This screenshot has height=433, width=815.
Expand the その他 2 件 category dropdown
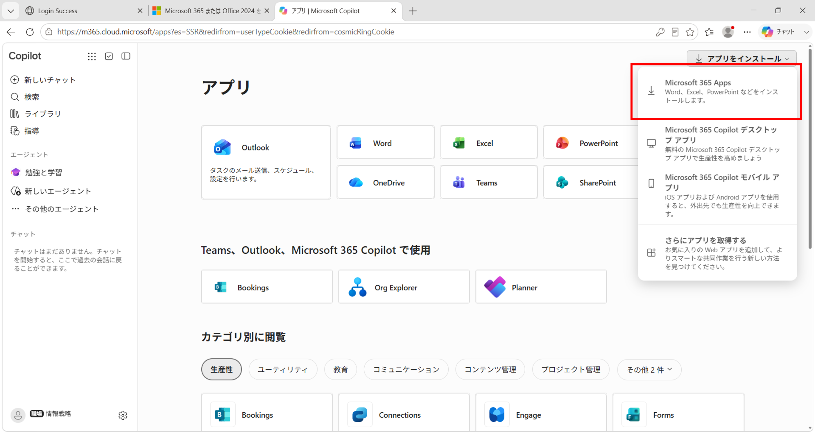(649, 369)
